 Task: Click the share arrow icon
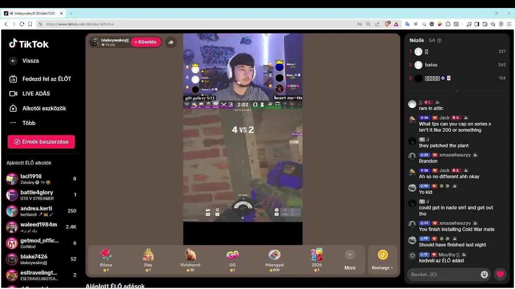171,42
